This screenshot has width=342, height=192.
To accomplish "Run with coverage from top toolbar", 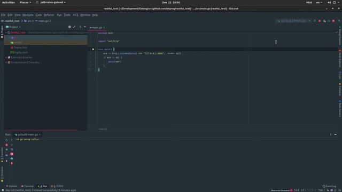I will 324,21.
